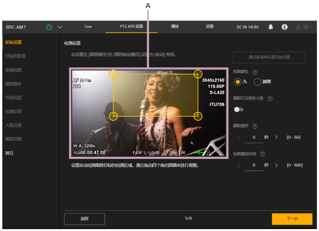This screenshot has height=231, width=319.
Task: Click the 下一步 button
Action: [292, 219]
